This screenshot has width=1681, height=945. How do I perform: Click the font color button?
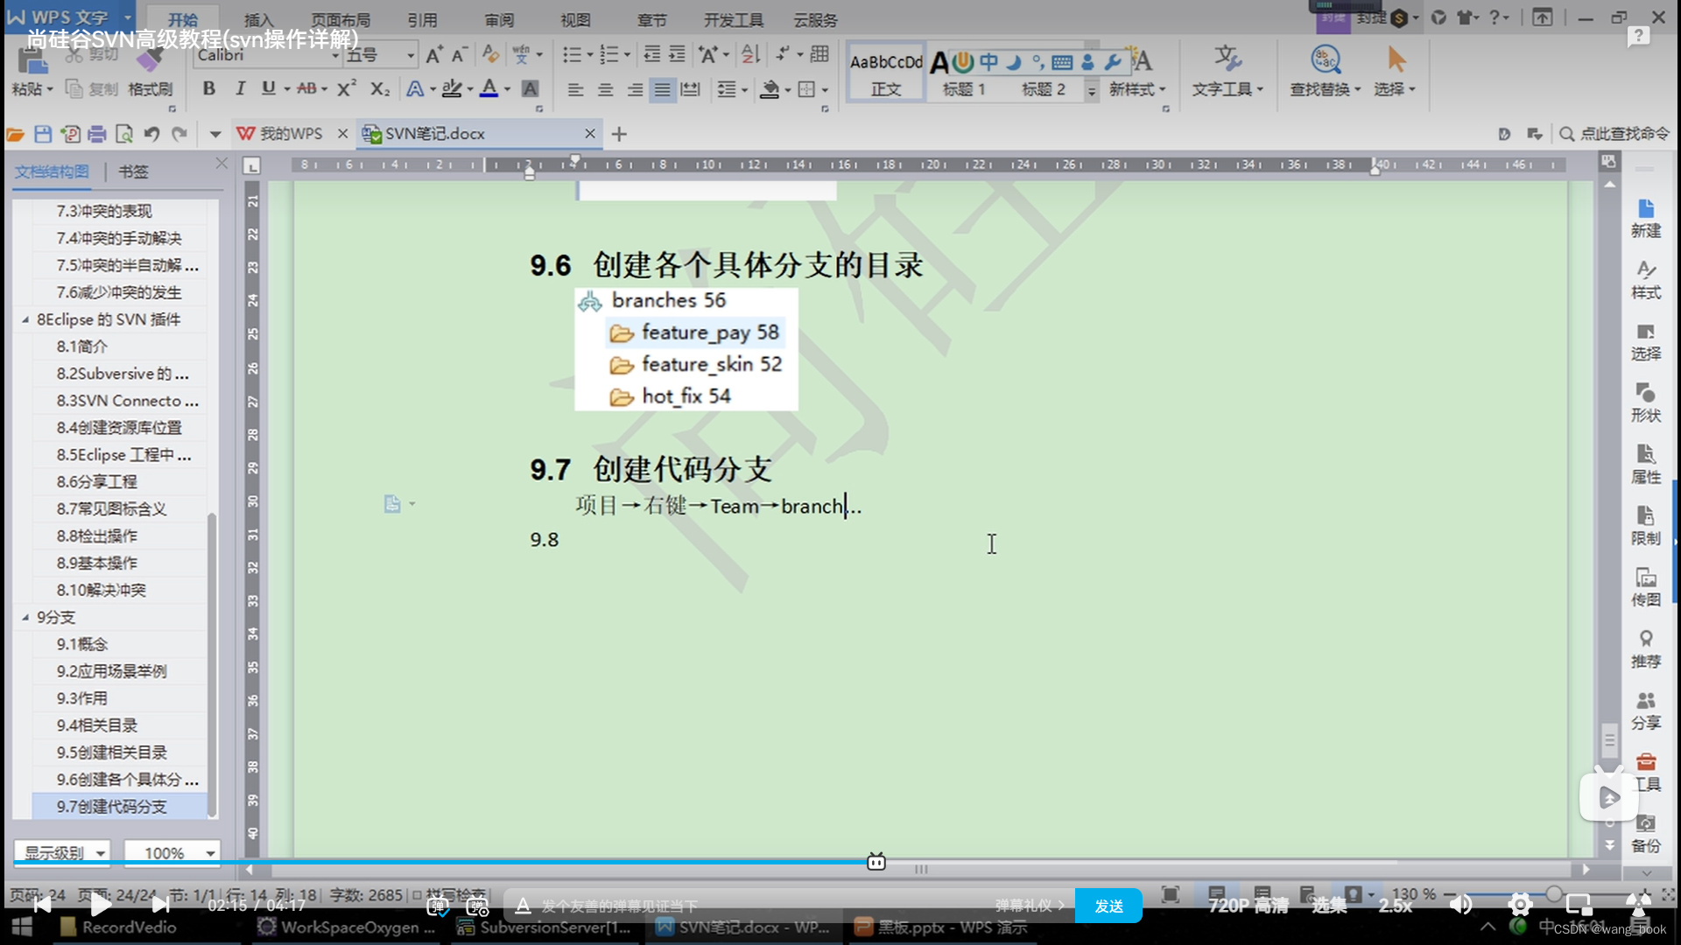[x=489, y=88]
